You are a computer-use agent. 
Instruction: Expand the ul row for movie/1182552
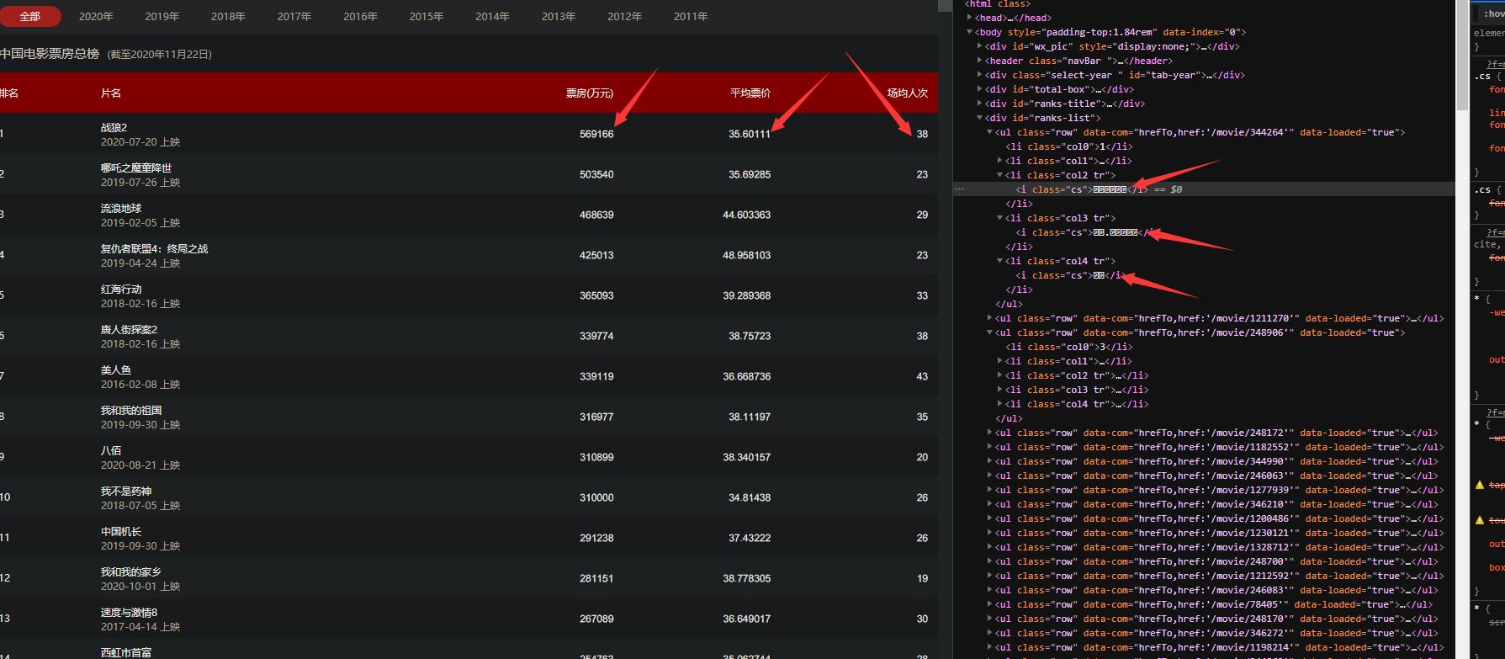pyautogui.click(x=990, y=447)
